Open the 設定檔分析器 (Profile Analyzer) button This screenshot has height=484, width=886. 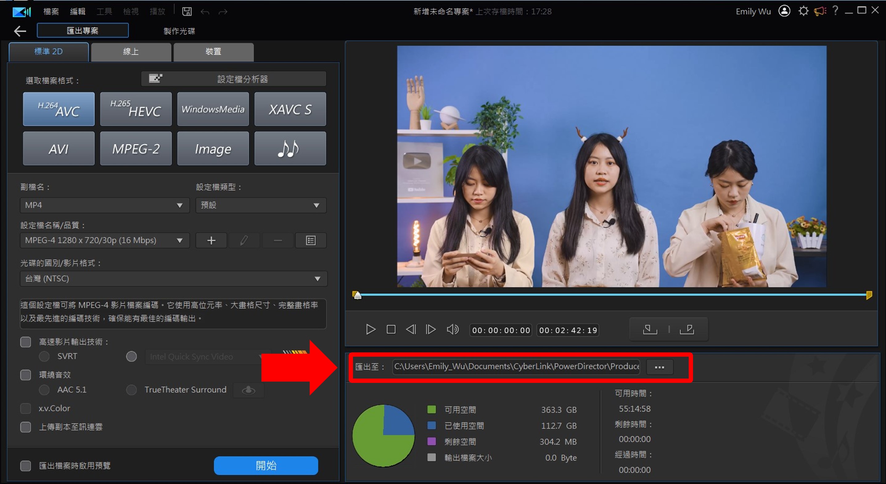234,79
